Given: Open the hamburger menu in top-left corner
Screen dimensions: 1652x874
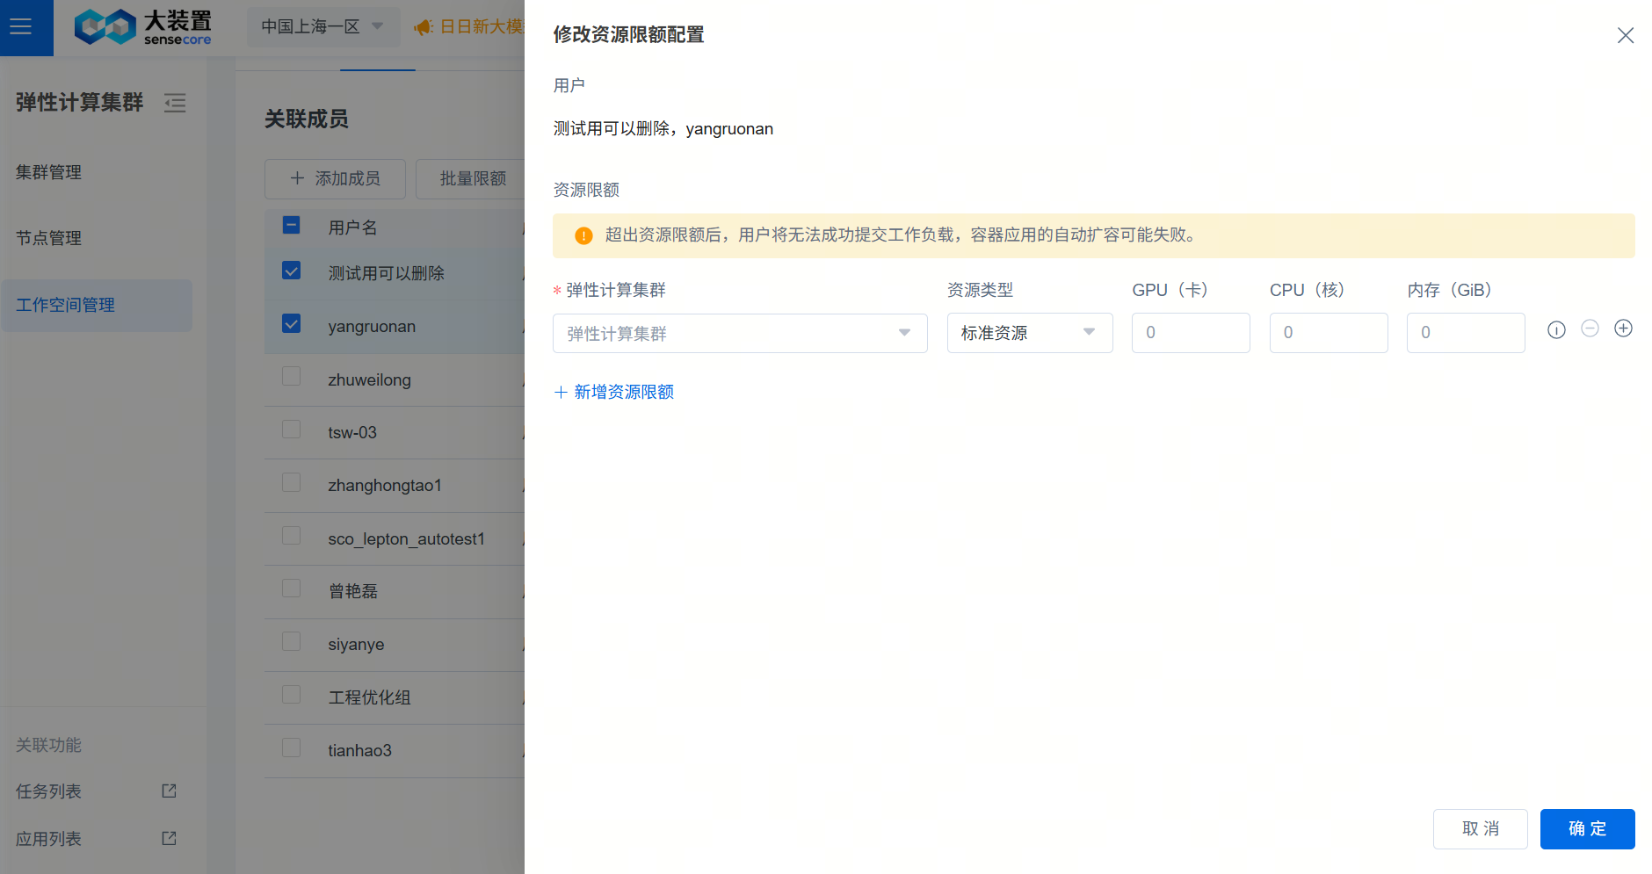Looking at the screenshot, I should (x=21, y=27).
